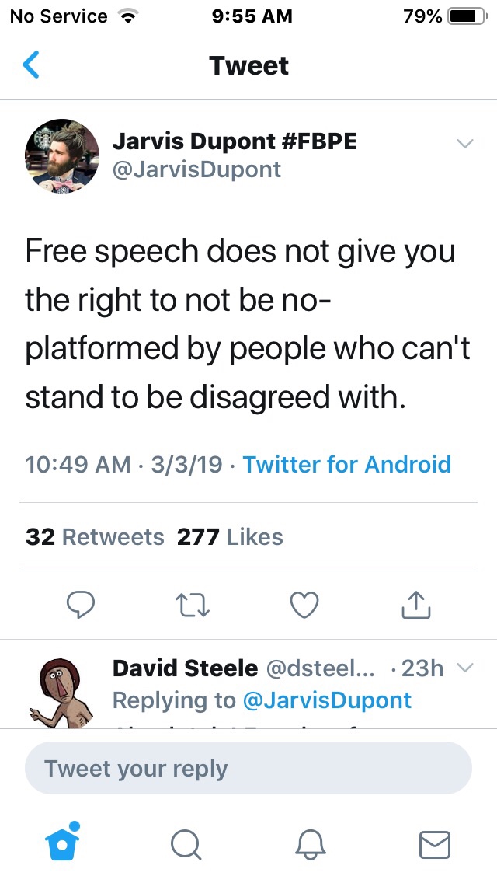
Task: Open the Twitter for Android link
Action: tap(346, 465)
